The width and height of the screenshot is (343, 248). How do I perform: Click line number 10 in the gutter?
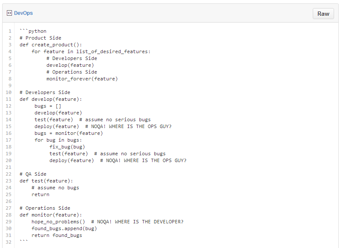click(9, 92)
